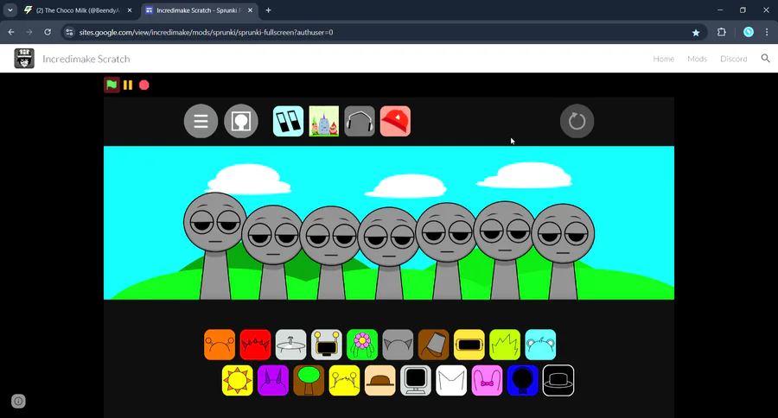778x418 pixels.
Task: Pick the yellow sun sound icon
Action: click(237, 380)
